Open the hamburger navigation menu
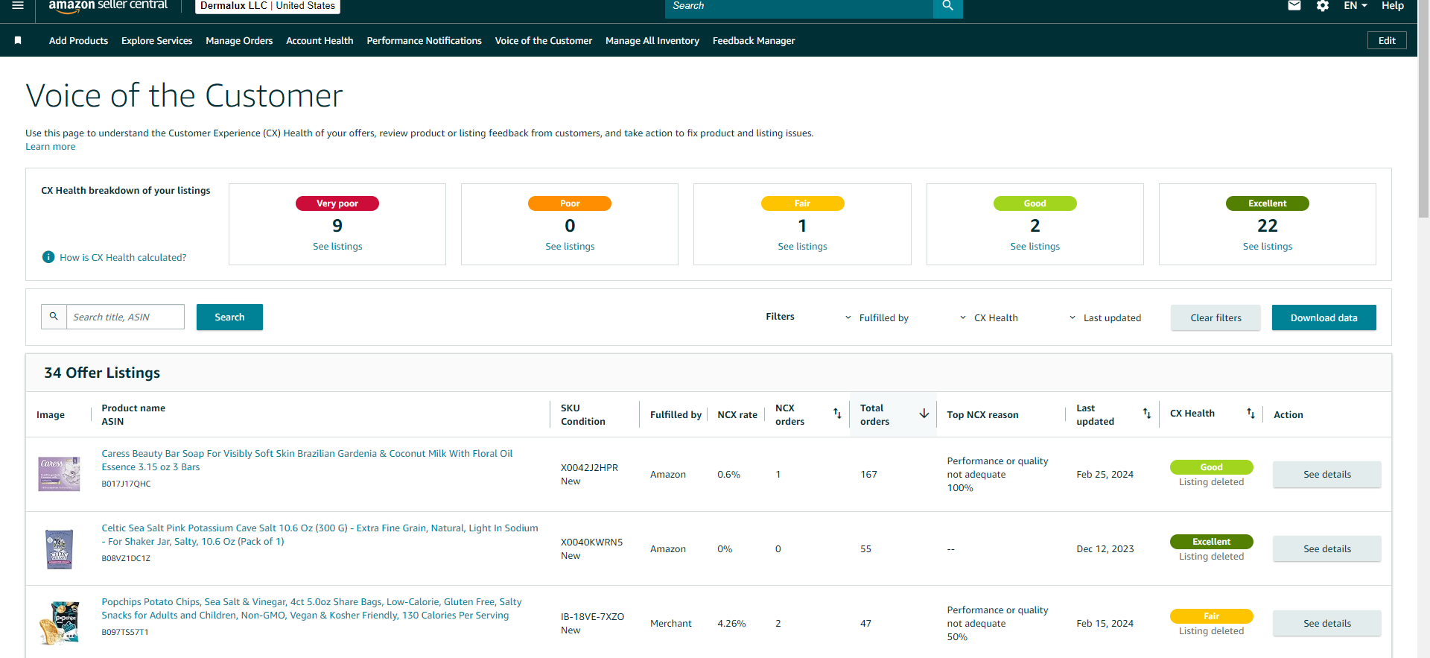 (x=18, y=5)
